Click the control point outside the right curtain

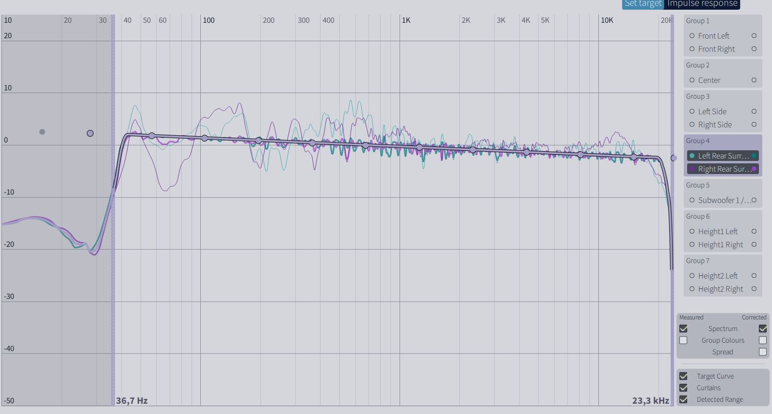pyautogui.click(x=674, y=158)
